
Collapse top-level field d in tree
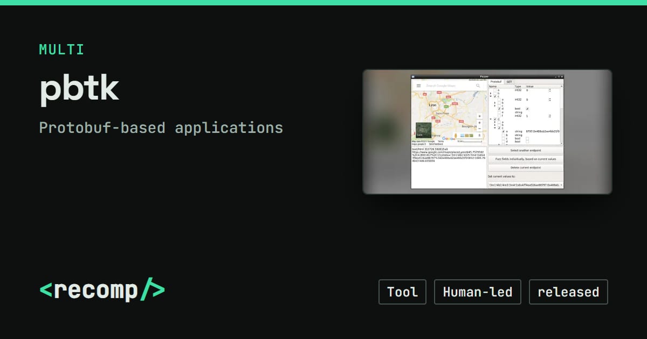[491, 119]
